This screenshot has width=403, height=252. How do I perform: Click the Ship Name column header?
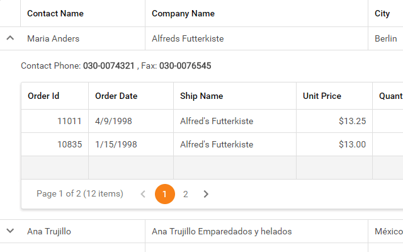tap(201, 96)
